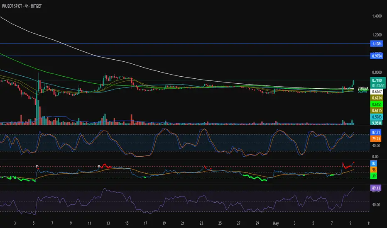Click the May label on time axis
The image size is (387, 228).
point(276,223)
